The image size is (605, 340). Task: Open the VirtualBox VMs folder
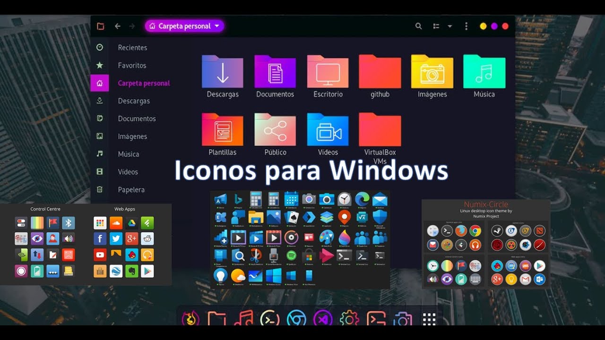380,130
